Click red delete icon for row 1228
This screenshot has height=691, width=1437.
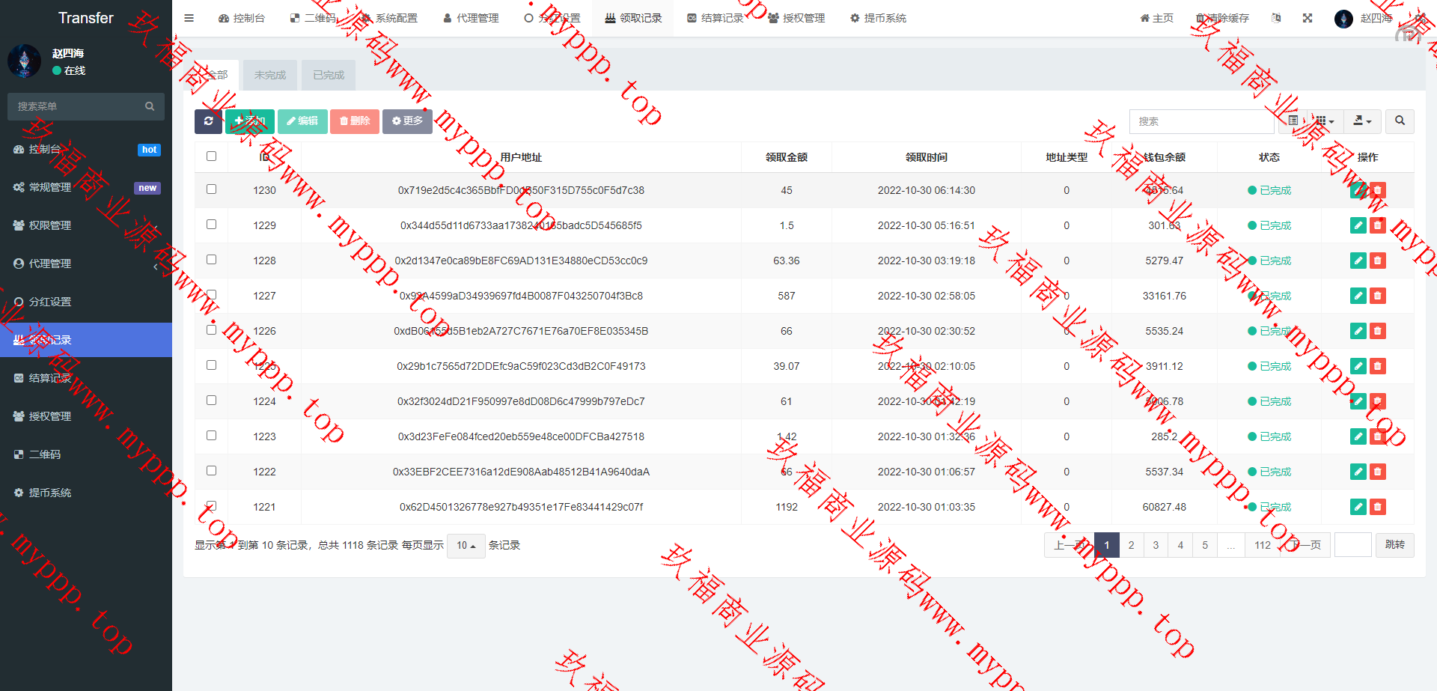1377,261
